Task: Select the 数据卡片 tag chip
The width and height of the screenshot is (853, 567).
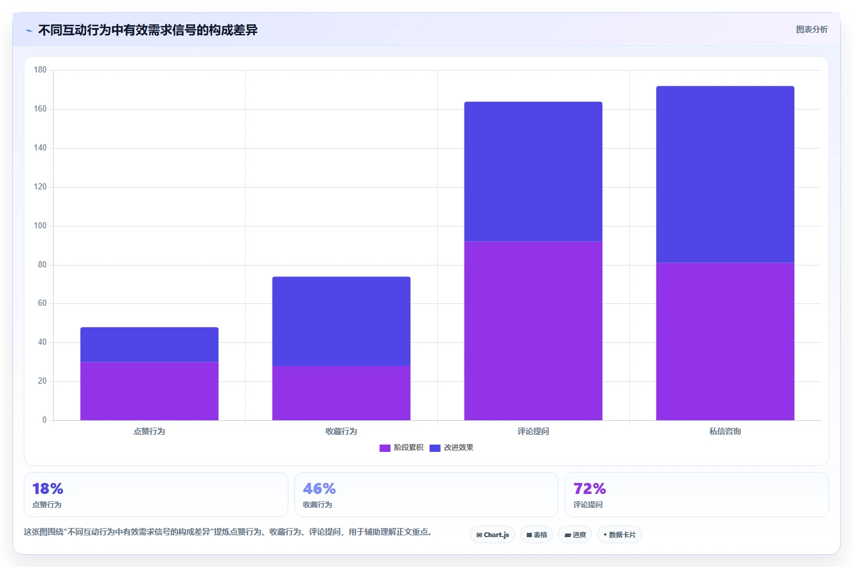Action: pyautogui.click(x=619, y=535)
